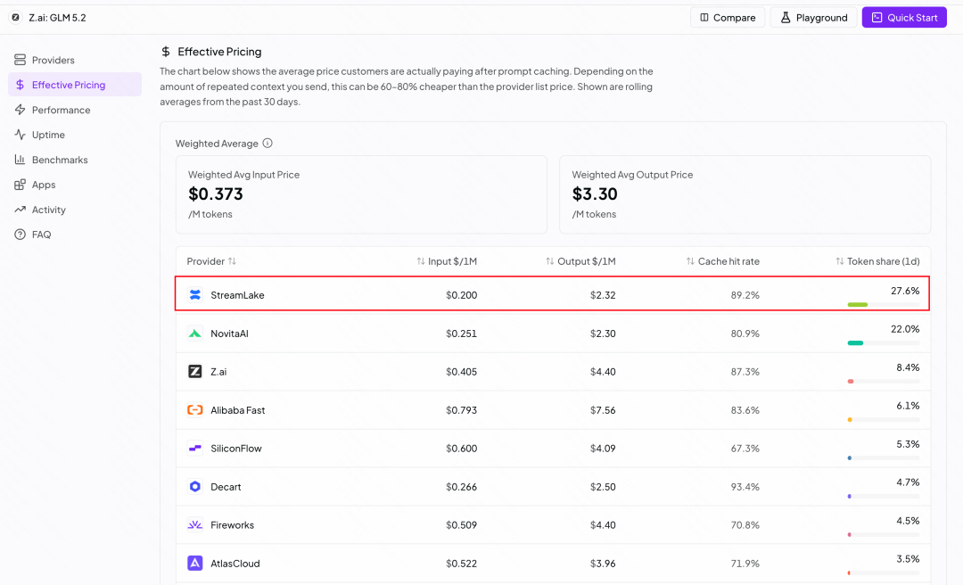This screenshot has height=585, width=963.
Task: Sort by Cache hit rate column
Action: point(723,261)
